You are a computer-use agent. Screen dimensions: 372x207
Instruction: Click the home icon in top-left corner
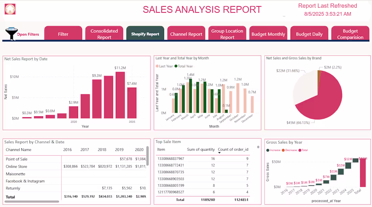coord(10,9)
